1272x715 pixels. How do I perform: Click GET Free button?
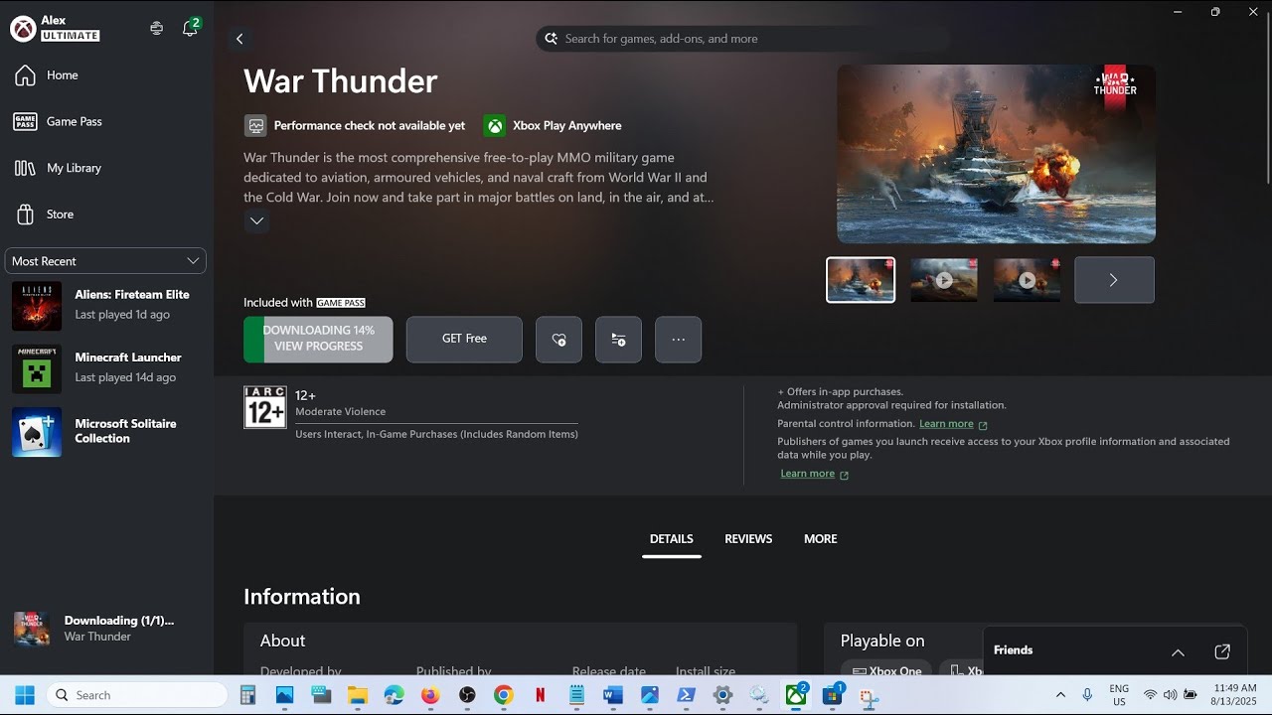(x=464, y=340)
